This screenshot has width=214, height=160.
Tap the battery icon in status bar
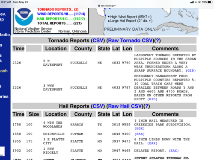(x=210, y=2)
